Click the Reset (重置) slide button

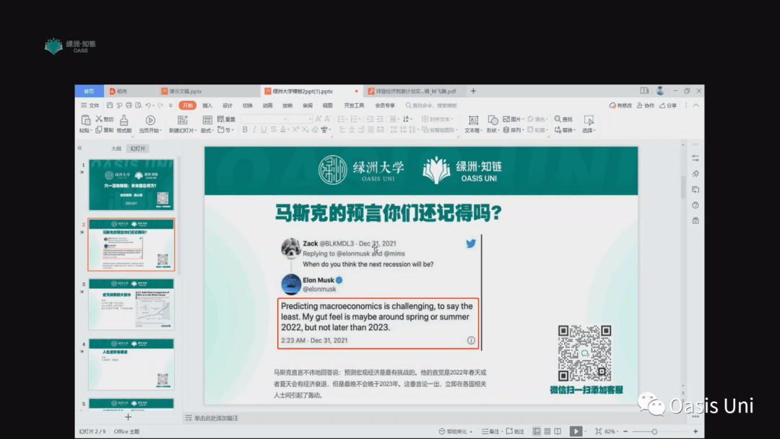[226, 119]
